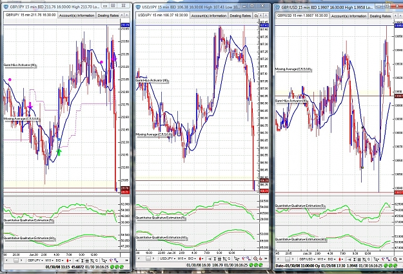Open GBP/JPY symbol dropdown in bottom toolbar

[x=35, y=260]
